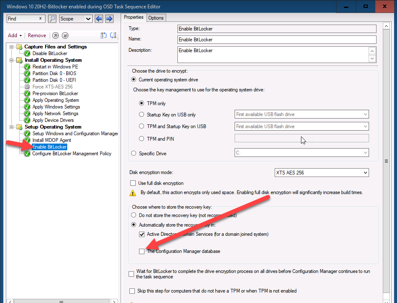Switch to the Properties tab
Screen dimensions: 397x303
[134, 17]
